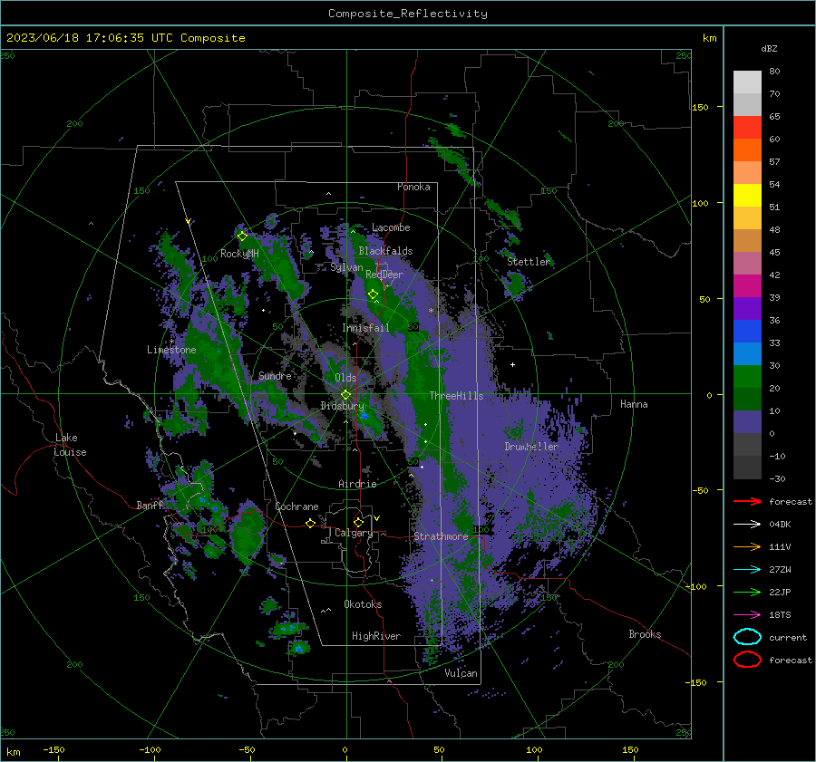Click the orange 111V arrow icon
This screenshot has height=762, width=816.
[747, 546]
